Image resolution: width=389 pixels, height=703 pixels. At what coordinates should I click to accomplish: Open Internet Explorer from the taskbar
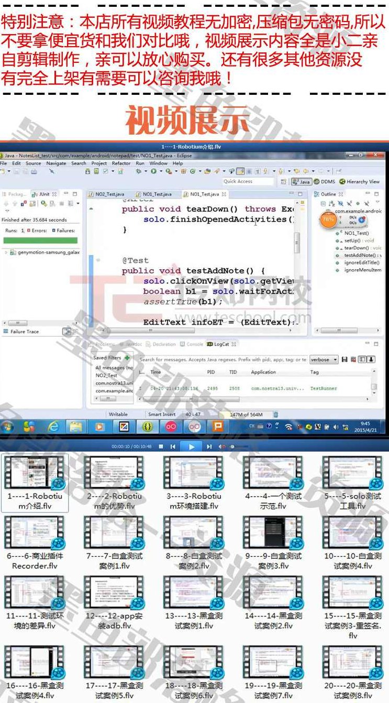pyautogui.click(x=53, y=427)
